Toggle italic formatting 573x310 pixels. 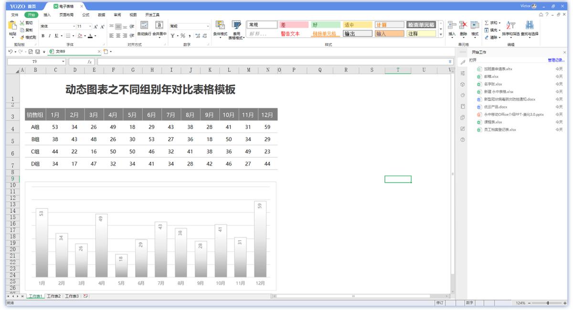click(50, 35)
